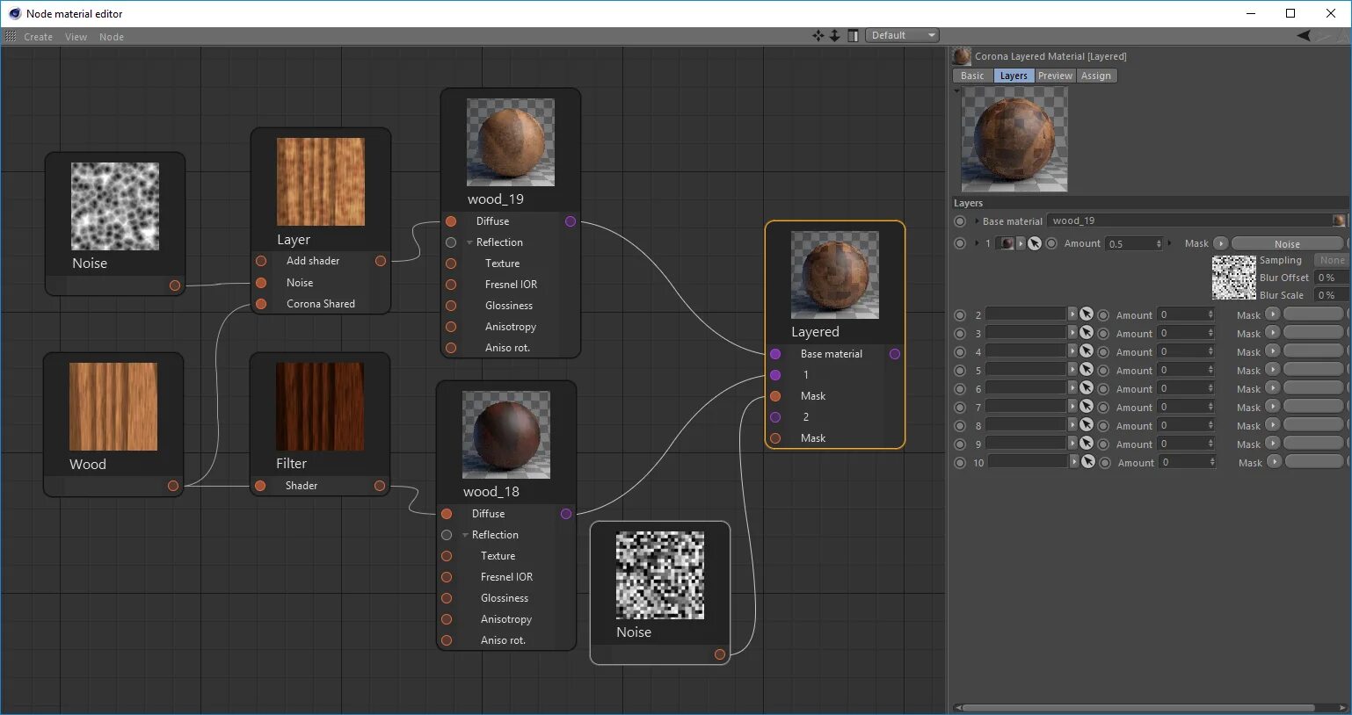Toggle the animation circle left of layer 3
This screenshot has width=1352, height=715.
960,334
